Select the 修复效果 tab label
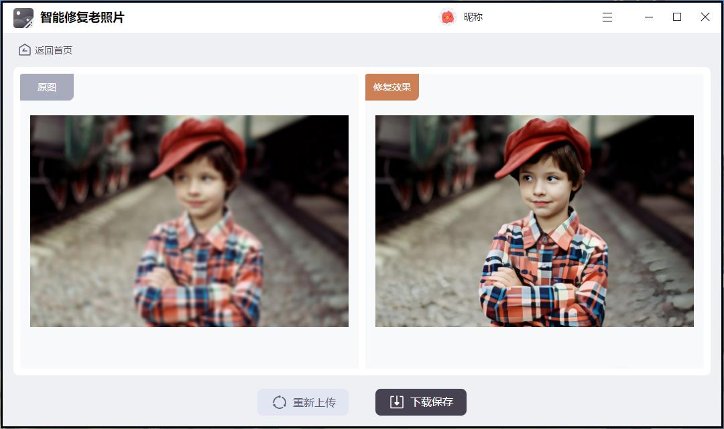This screenshot has width=724, height=429. coord(392,87)
